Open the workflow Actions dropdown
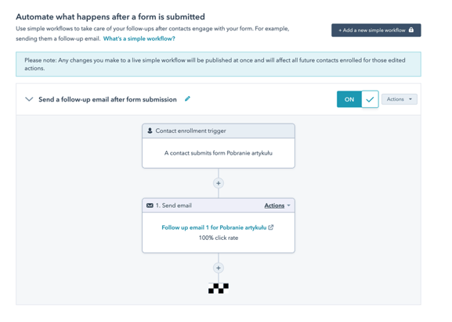This screenshot has width=452, height=322. [x=400, y=99]
